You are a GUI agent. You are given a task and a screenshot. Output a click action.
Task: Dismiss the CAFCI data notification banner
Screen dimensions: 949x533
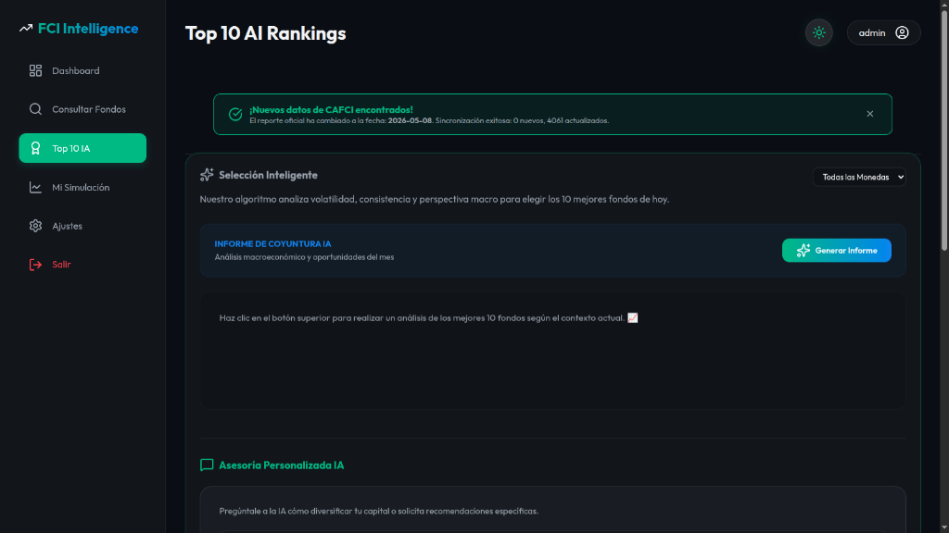pos(869,114)
